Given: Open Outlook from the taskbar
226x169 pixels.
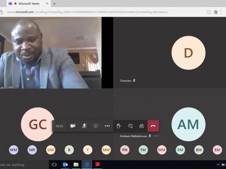Looking at the screenshot, I should pos(65,165).
